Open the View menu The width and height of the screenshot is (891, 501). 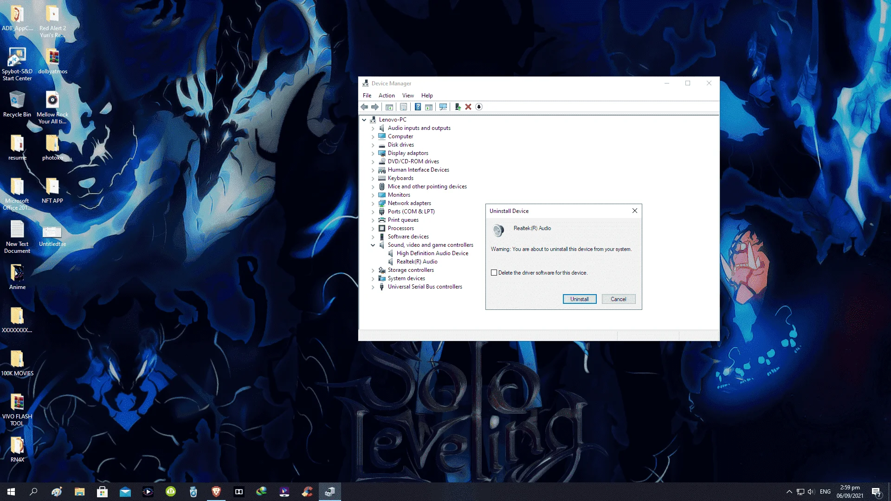click(x=408, y=96)
